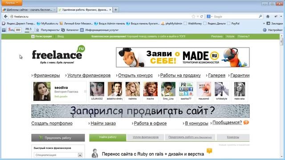Open the Галерея navigation link
This screenshot has height=160, width=285.
(x=217, y=76)
